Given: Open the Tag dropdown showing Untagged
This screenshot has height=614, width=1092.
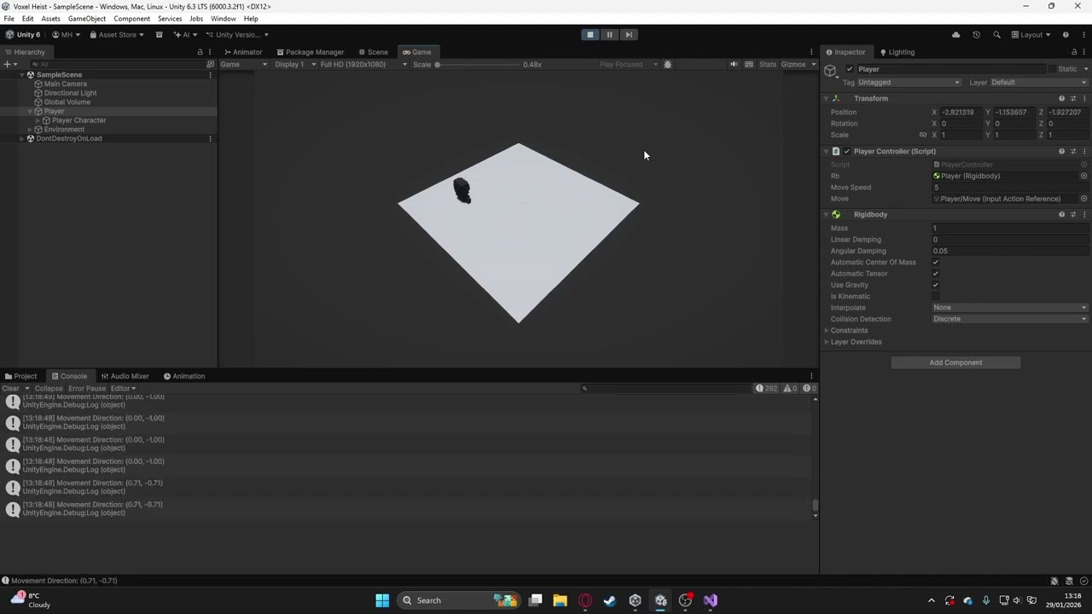Looking at the screenshot, I should 909,83.
